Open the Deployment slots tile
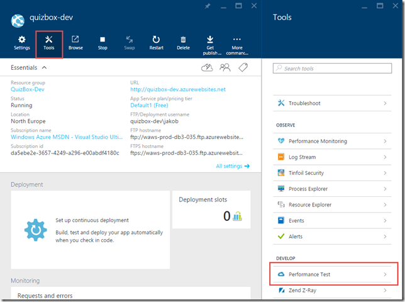The width and height of the screenshot is (405, 302). [211, 210]
